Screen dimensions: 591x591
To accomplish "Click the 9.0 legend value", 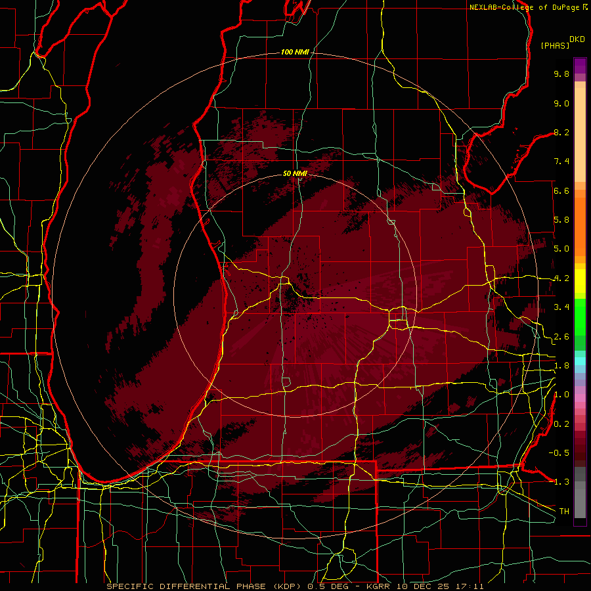I will 561,103.
